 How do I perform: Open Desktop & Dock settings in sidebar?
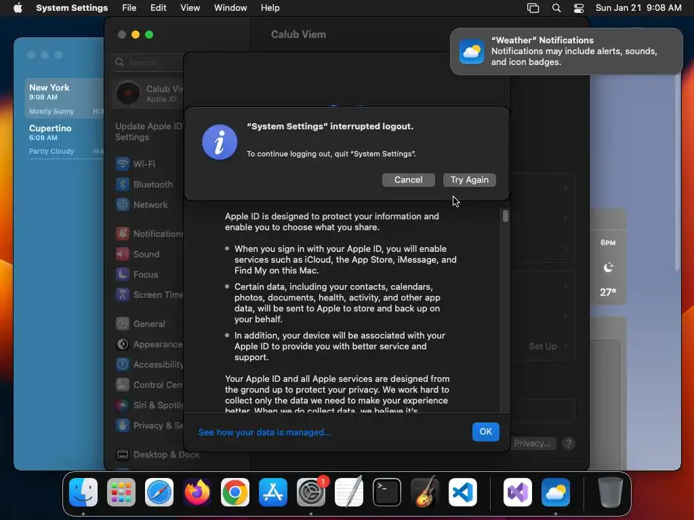click(157, 454)
